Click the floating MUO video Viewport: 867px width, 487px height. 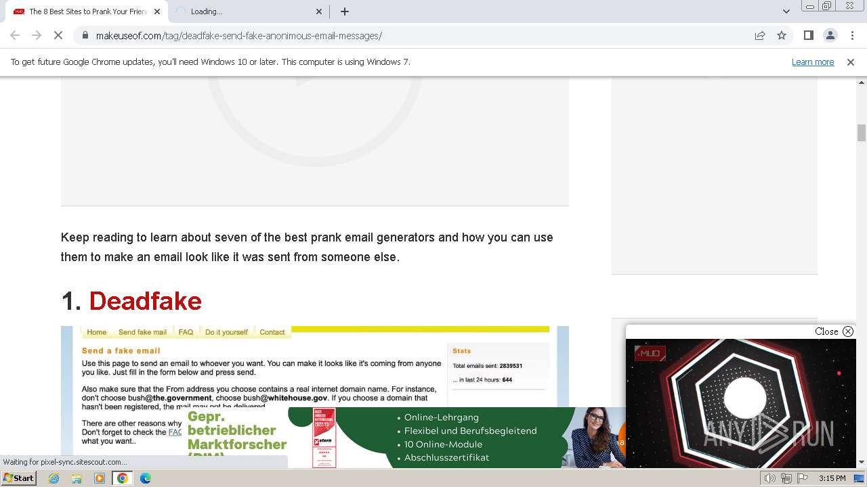point(741,402)
